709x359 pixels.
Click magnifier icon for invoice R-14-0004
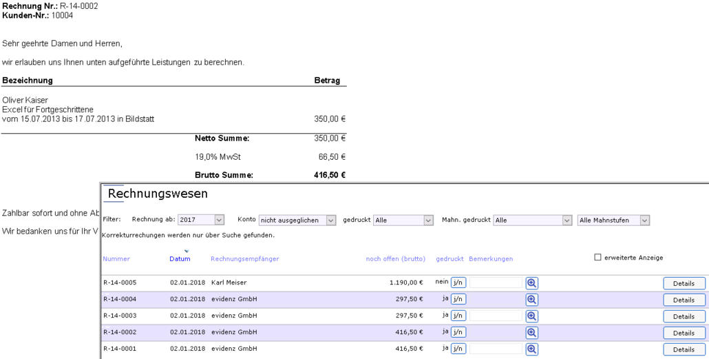pyautogui.click(x=531, y=300)
